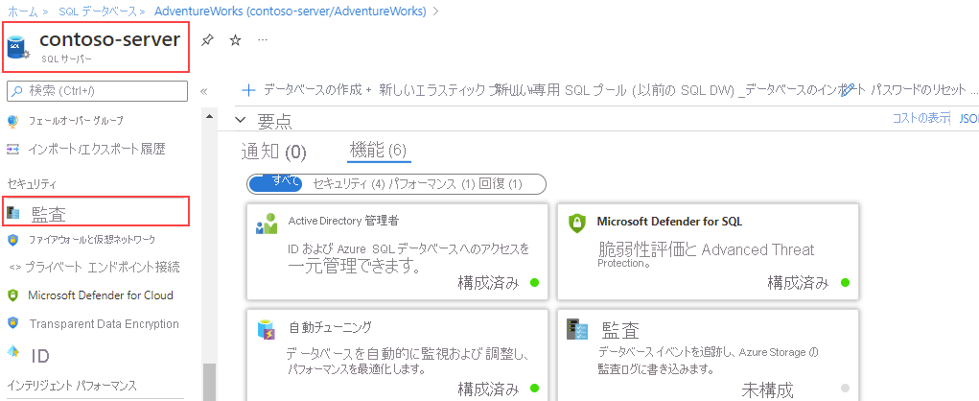Viewport: 979px width, 401px height.
Task: Collapse the sidebar with double chevron
Action: pos(203,92)
